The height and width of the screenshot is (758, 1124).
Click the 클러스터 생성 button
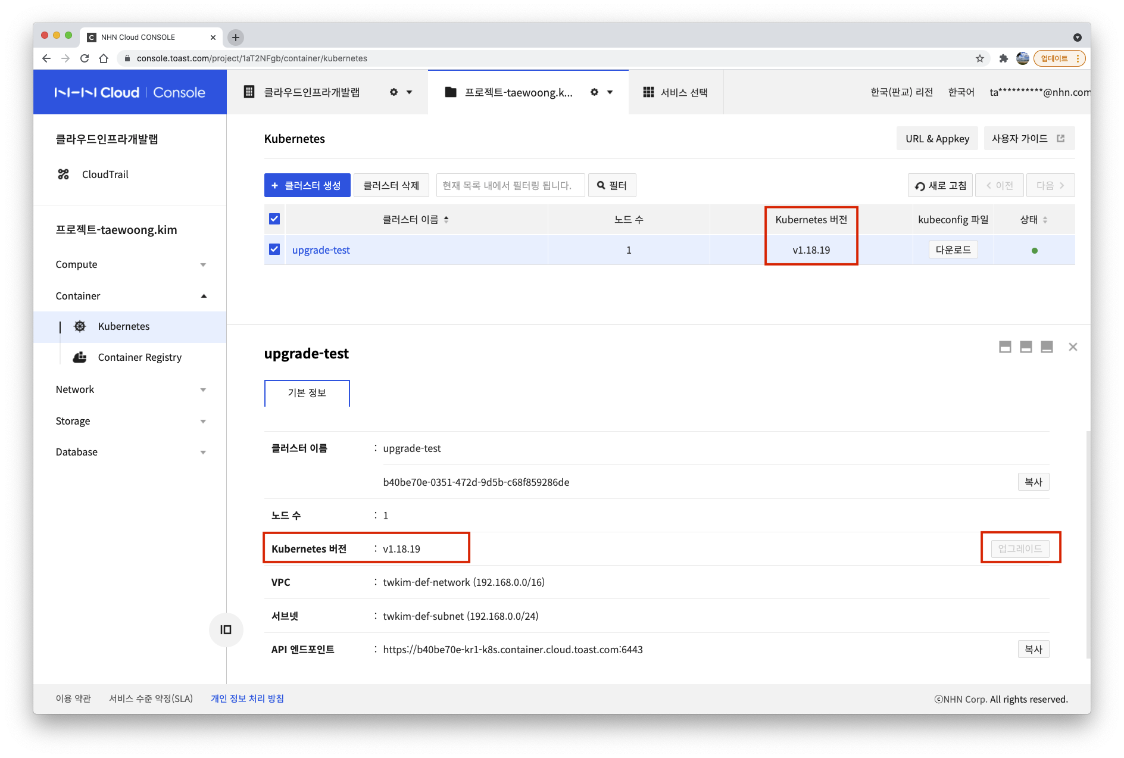pos(307,186)
